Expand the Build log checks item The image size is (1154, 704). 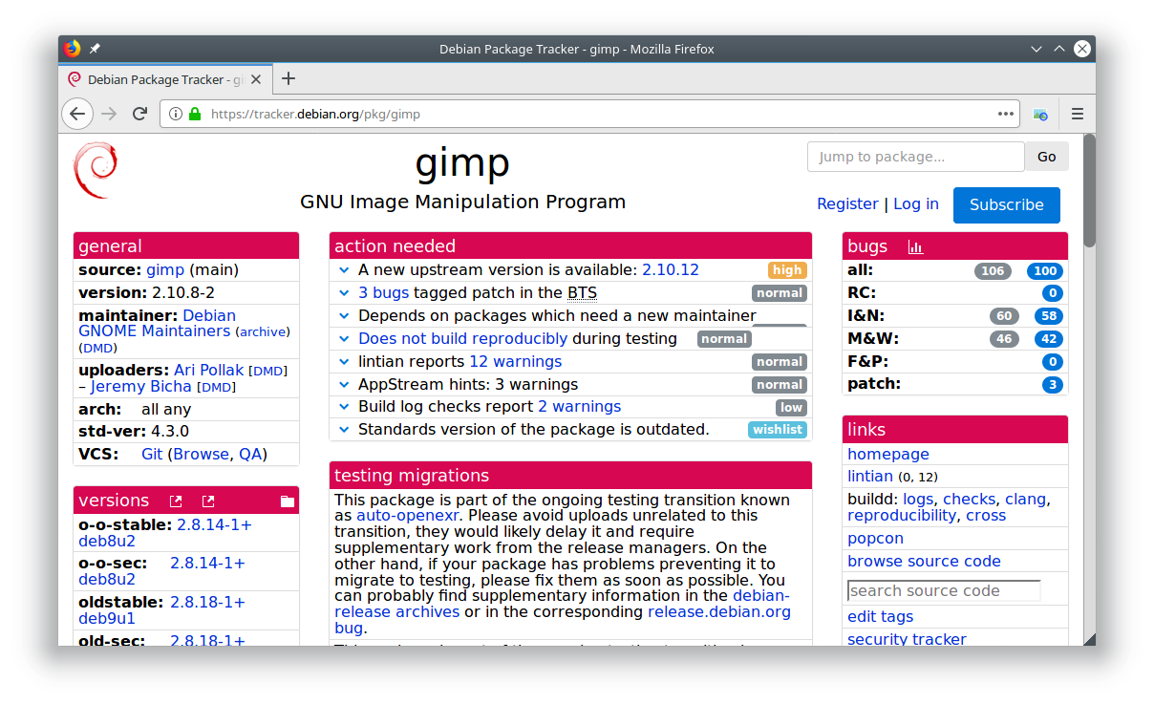pyautogui.click(x=345, y=407)
